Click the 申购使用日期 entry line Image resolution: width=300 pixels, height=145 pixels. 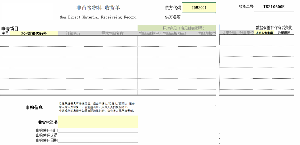98,140
